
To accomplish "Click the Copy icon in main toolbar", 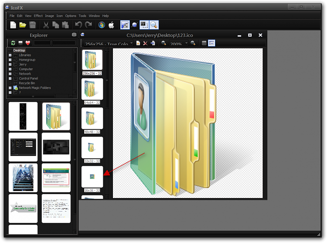I will tap(55, 25).
